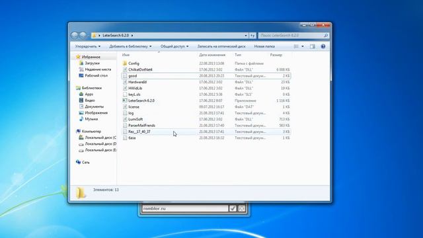Select the Config folder icon

(x=125, y=63)
